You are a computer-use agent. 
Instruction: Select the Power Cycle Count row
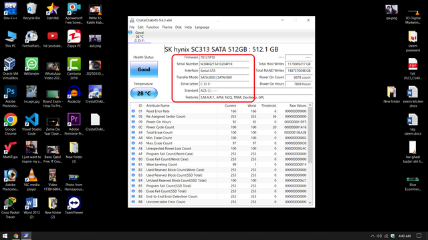point(219,127)
